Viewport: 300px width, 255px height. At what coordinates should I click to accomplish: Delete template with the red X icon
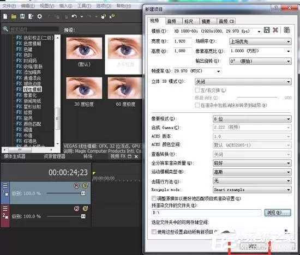click(275, 30)
